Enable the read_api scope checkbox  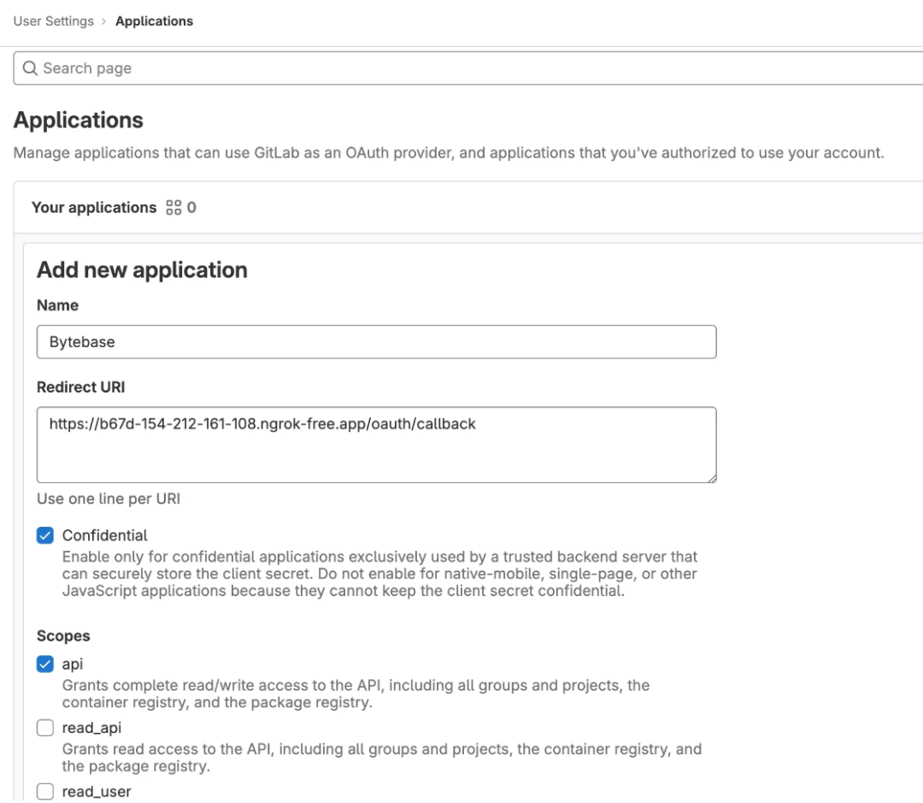(45, 728)
